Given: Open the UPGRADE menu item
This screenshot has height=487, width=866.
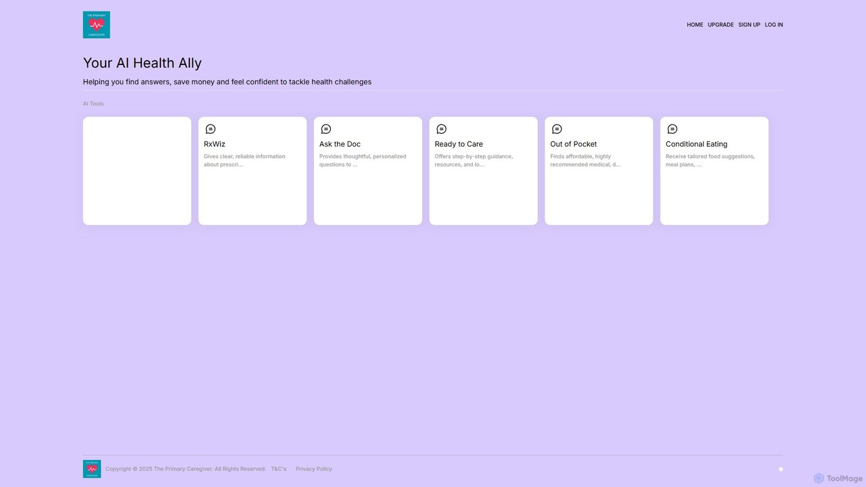Looking at the screenshot, I should point(721,25).
